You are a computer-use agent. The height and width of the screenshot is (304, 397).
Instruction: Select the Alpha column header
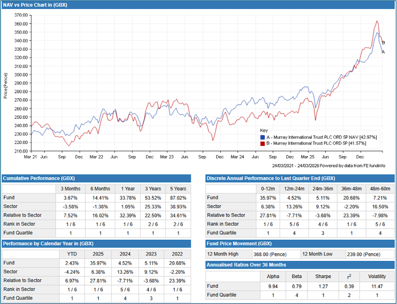[x=273, y=276]
